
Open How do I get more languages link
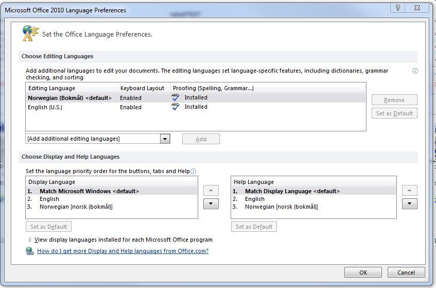click(x=123, y=251)
